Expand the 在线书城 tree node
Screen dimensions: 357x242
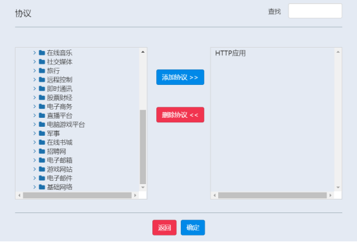coord(34,142)
